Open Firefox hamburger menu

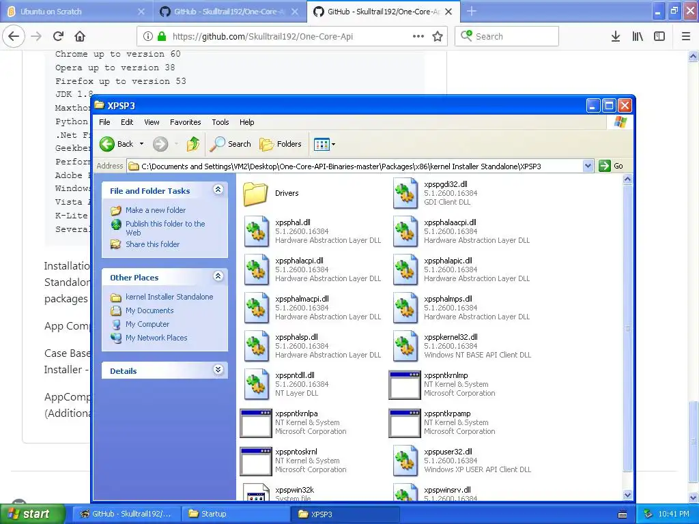click(685, 37)
